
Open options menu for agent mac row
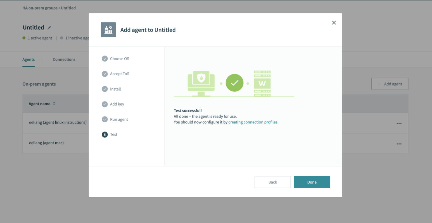399,144
